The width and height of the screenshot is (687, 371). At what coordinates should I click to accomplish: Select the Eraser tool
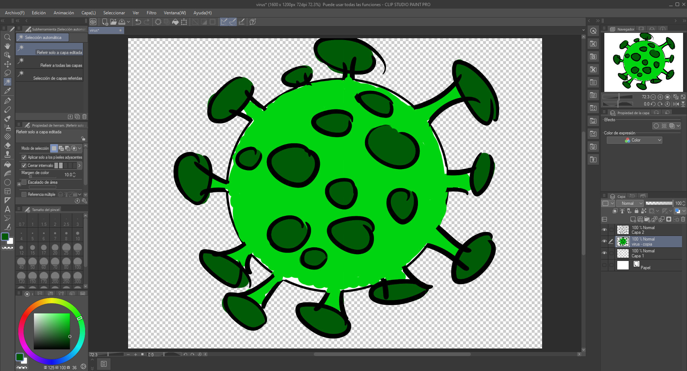[7, 145]
